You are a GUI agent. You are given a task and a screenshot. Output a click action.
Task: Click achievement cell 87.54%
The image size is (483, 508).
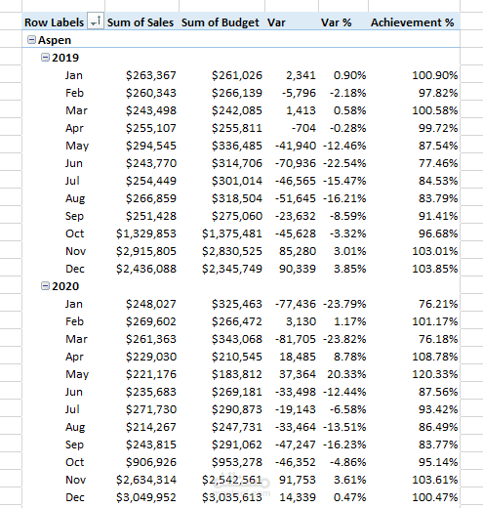coord(438,146)
